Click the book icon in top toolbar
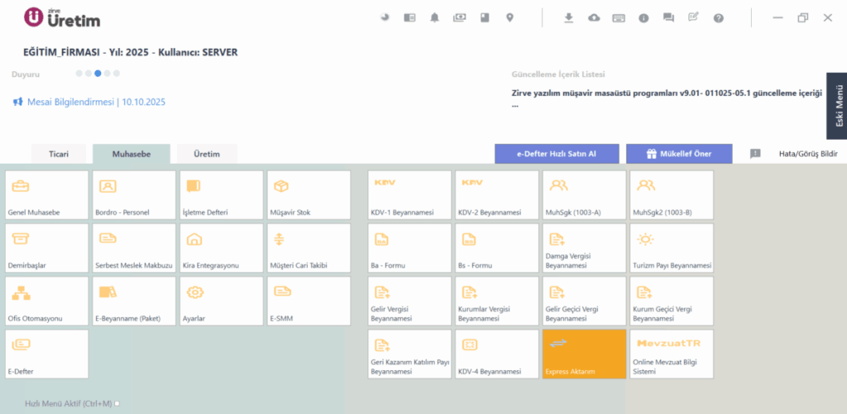 (x=485, y=18)
